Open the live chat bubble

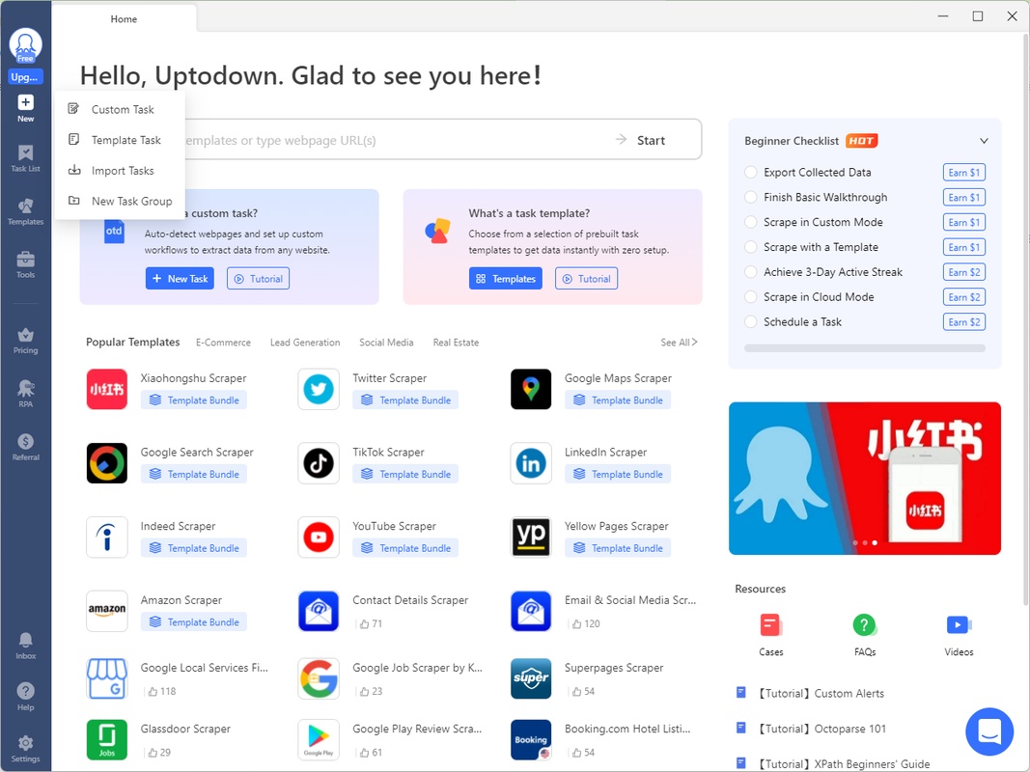pyautogui.click(x=989, y=731)
